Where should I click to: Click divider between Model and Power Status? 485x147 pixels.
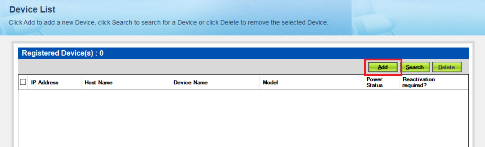[363, 82]
